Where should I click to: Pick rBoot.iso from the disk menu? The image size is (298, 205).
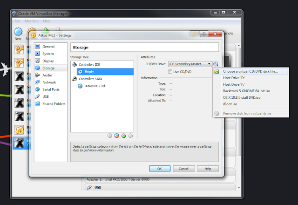251,104
